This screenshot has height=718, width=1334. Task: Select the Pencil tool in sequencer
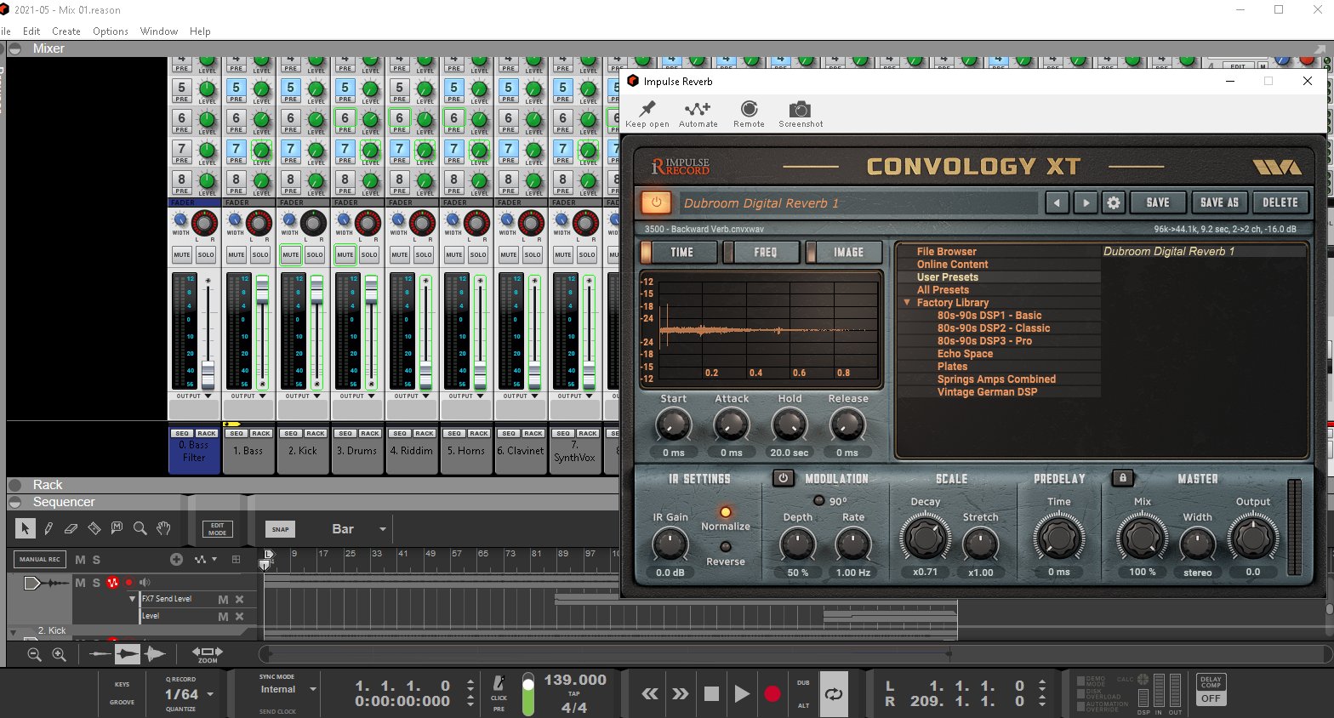tap(48, 528)
